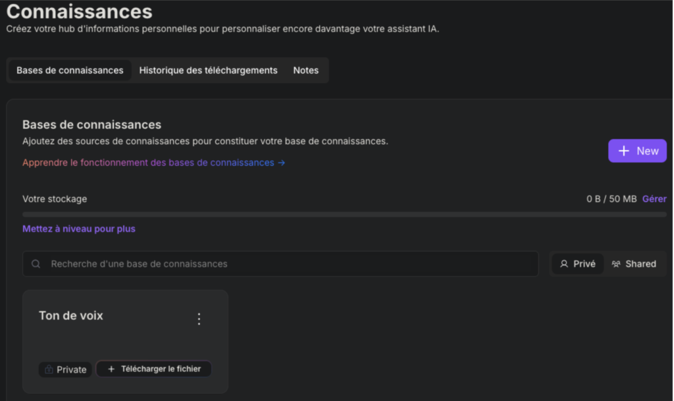Click the 0 B / 50 MB storage value

(611, 199)
